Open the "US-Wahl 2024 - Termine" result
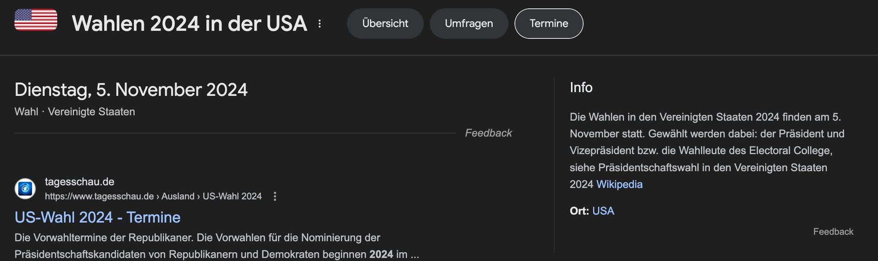The width and height of the screenshot is (878, 261). pos(97,217)
